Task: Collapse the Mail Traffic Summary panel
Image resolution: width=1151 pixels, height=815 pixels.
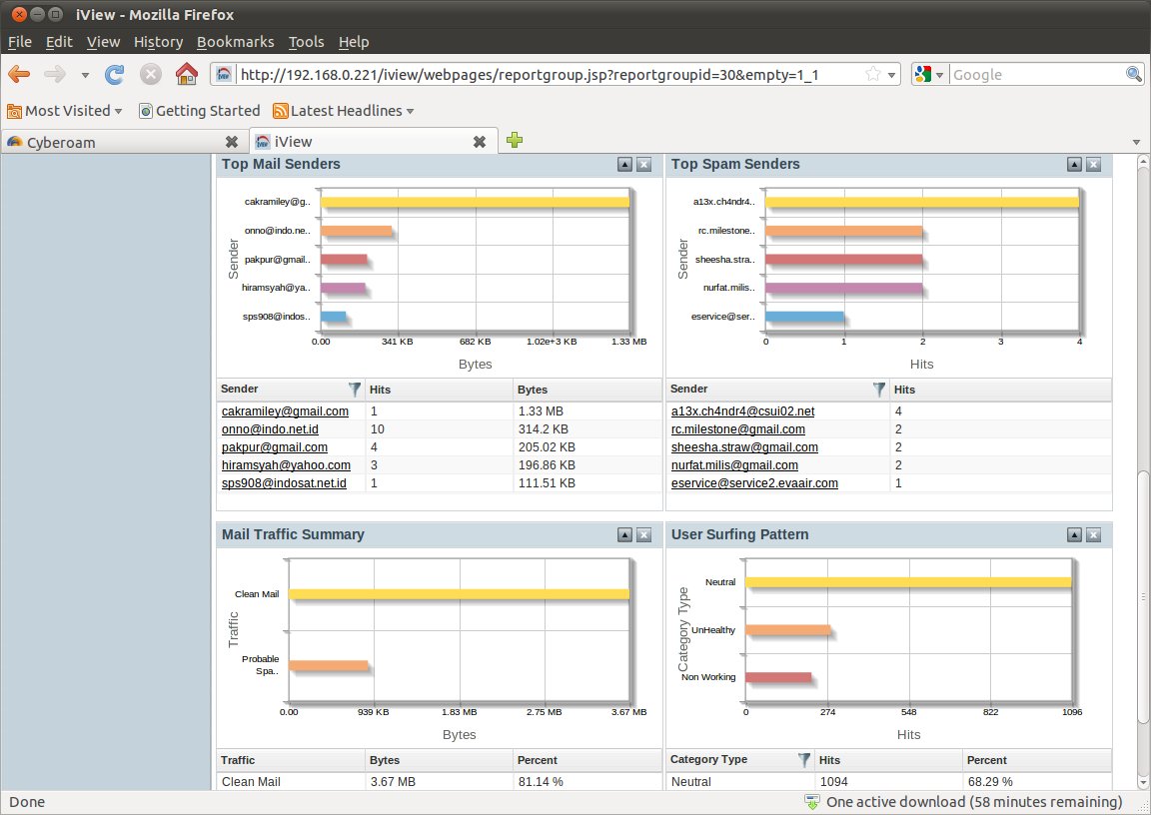Action: pos(624,535)
